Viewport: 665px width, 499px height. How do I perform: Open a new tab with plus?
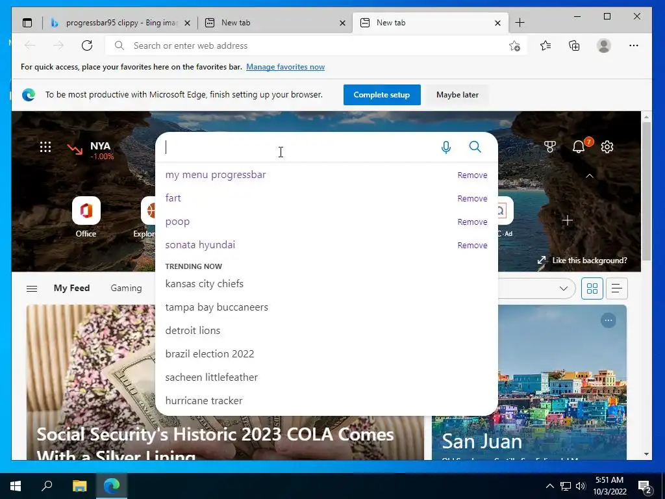(520, 23)
